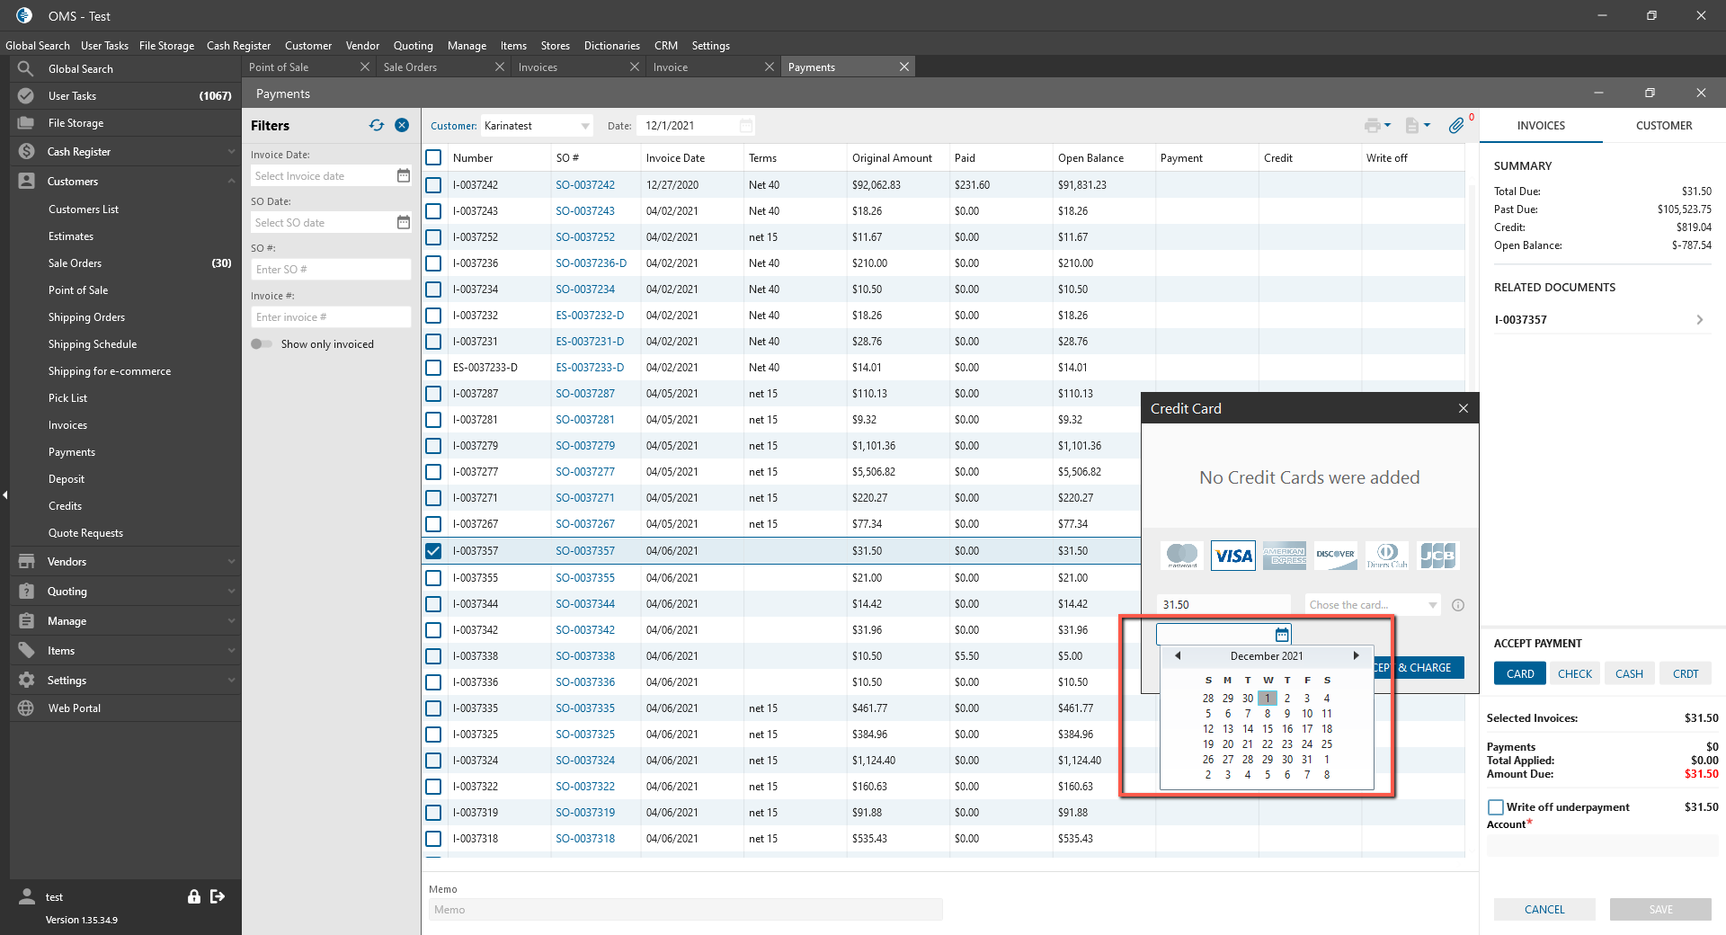Open the Invoice Date calendar picker icon
Viewport: 1726px width, 935px height.
click(404, 175)
